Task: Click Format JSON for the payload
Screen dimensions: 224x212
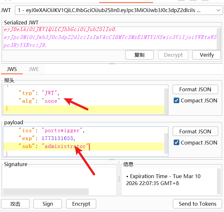Action: point(195,132)
